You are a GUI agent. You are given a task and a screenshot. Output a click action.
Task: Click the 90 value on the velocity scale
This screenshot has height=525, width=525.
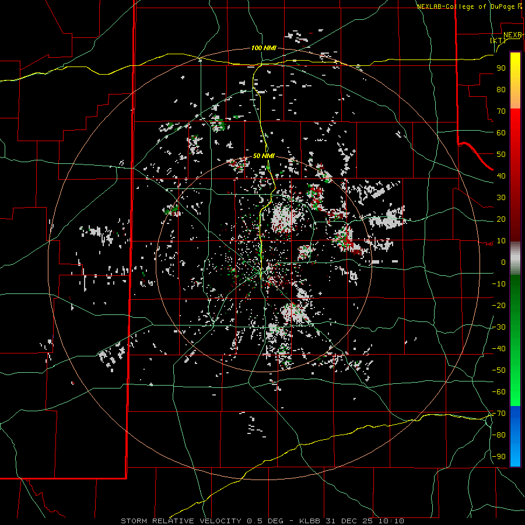pyautogui.click(x=501, y=68)
